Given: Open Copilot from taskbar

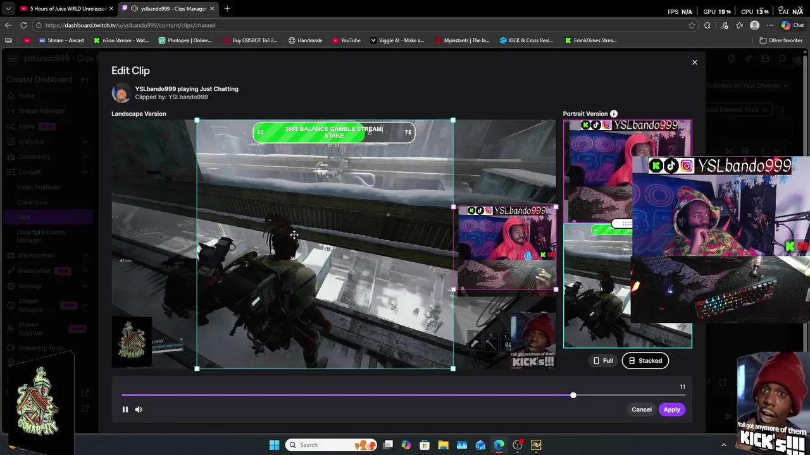Looking at the screenshot, I should (x=406, y=445).
